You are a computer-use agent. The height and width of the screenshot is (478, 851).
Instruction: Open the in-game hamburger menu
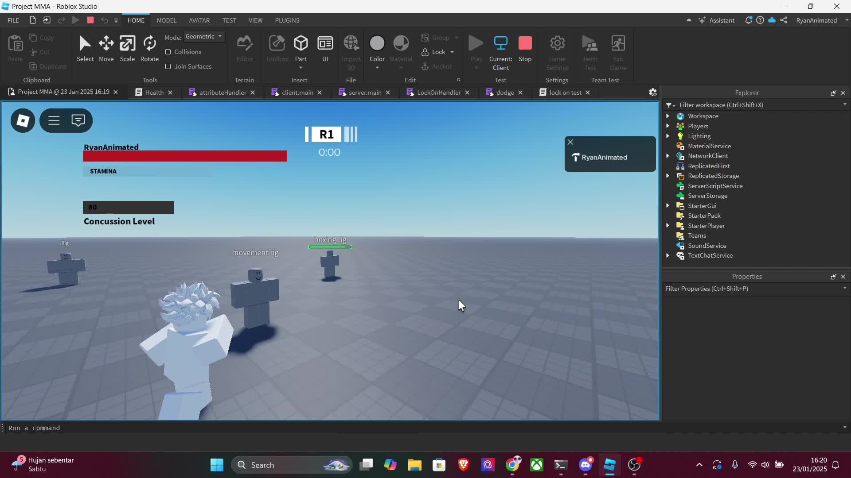pos(54,120)
